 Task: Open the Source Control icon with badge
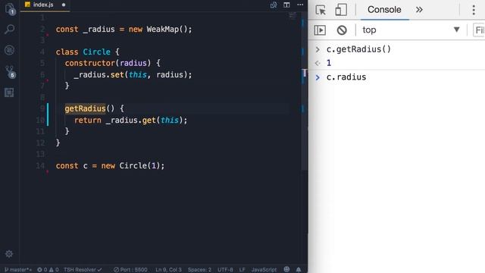(x=10, y=72)
